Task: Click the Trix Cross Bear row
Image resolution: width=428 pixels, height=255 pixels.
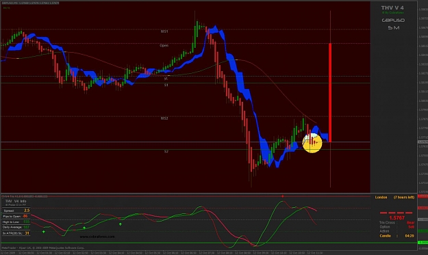Action: point(397,223)
